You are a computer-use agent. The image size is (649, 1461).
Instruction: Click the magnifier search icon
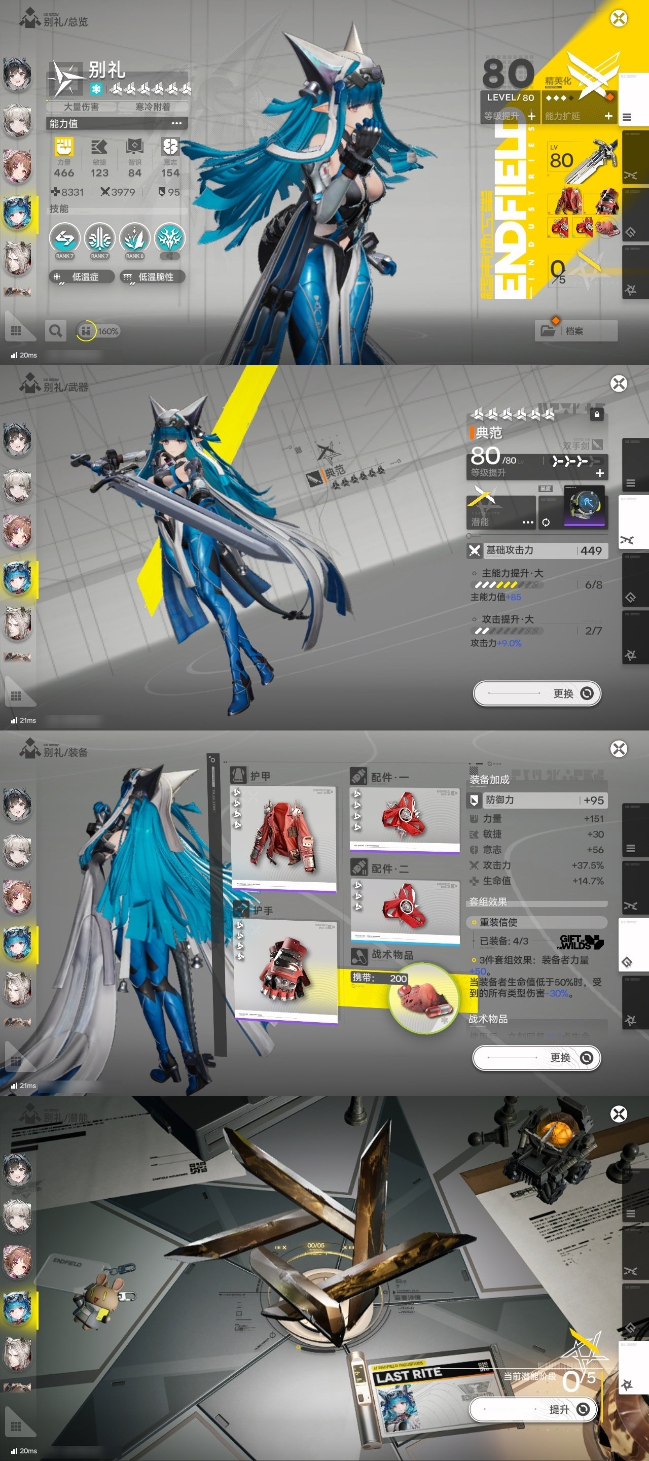(55, 330)
